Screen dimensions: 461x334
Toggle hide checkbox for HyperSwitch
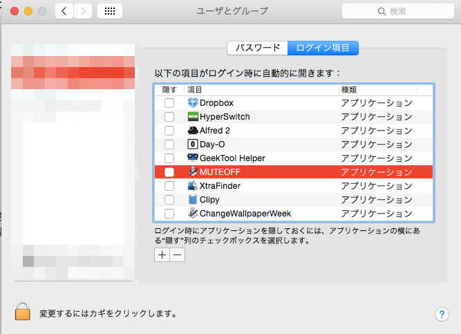pos(169,117)
